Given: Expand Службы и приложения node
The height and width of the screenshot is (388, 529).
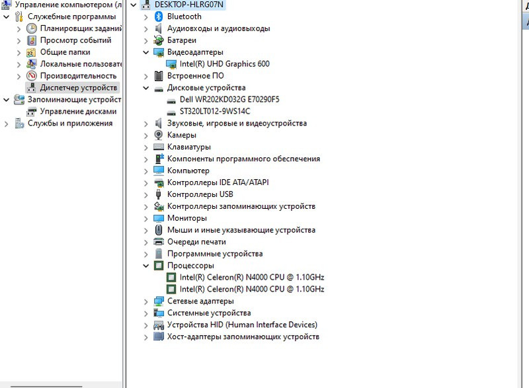Looking at the screenshot, I should 7,124.
